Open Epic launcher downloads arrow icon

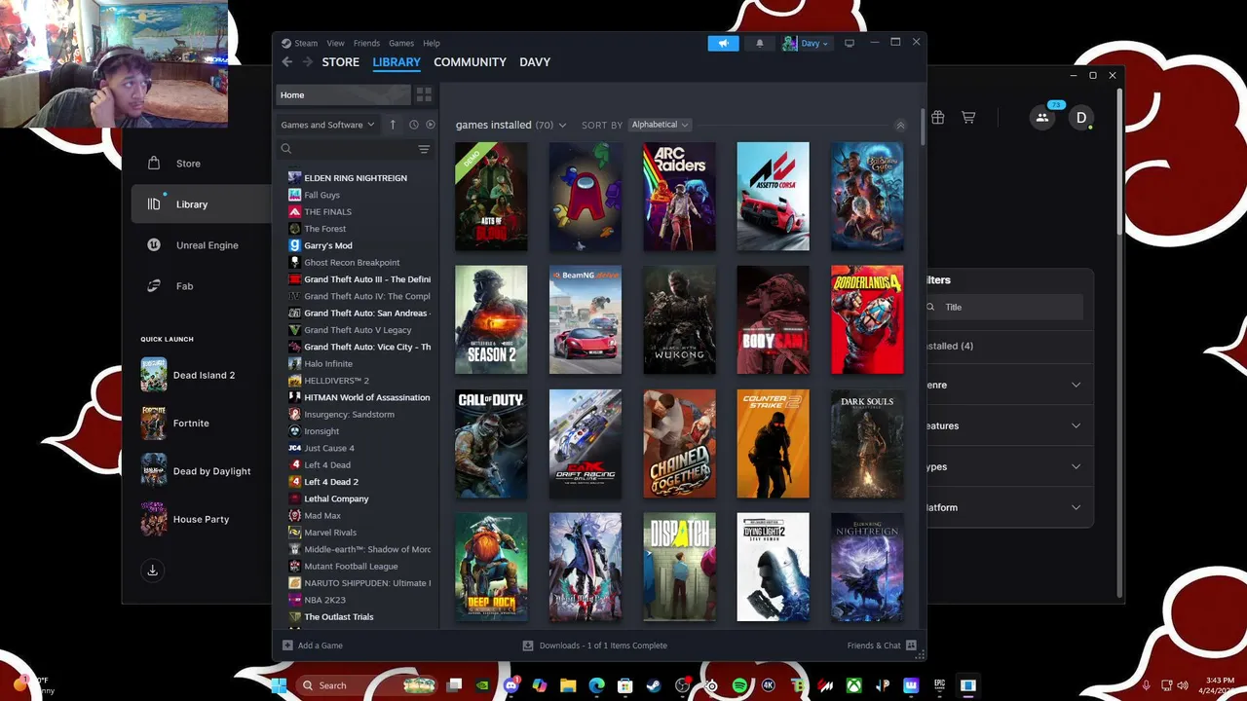(152, 571)
